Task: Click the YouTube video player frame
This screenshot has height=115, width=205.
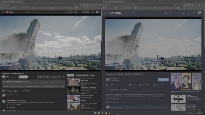Action: [51, 43]
